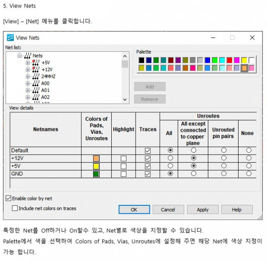267x261 pixels.
Task: Select the 24MHZ net icon
Action: coord(35,77)
